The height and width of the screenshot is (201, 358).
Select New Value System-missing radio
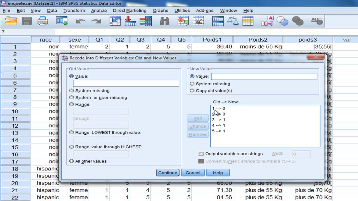(192, 84)
